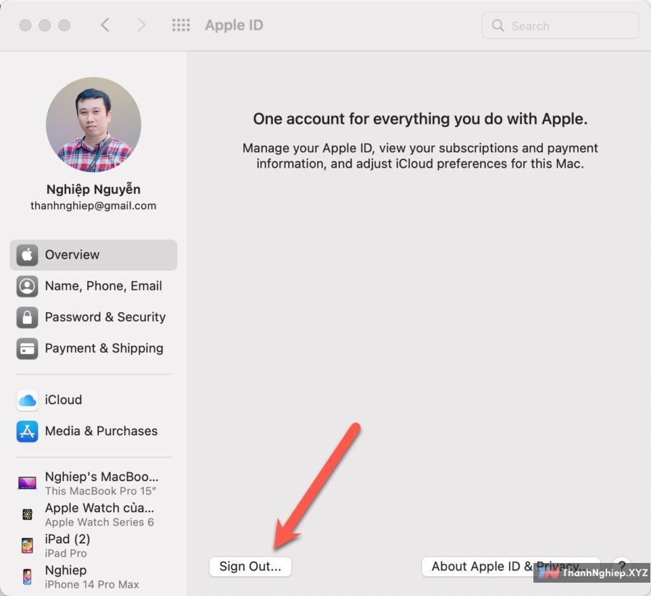651x596 pixels.
Task: Show all preferences grid icon
Action: point(181,25)
